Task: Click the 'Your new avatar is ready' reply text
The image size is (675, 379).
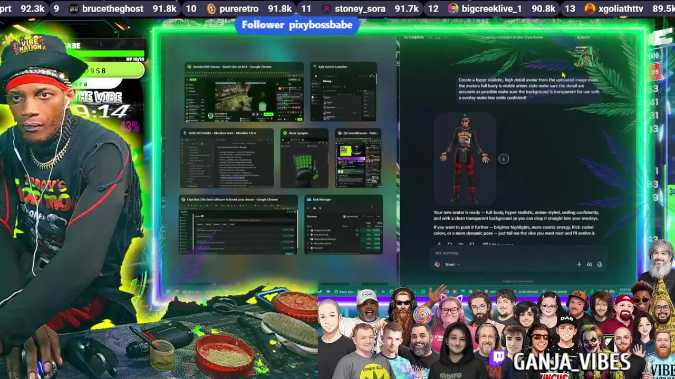Action: 516,215
